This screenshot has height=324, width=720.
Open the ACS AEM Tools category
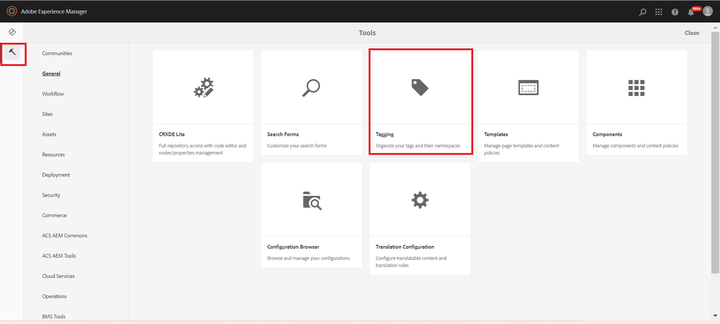[x=59, y=256]
